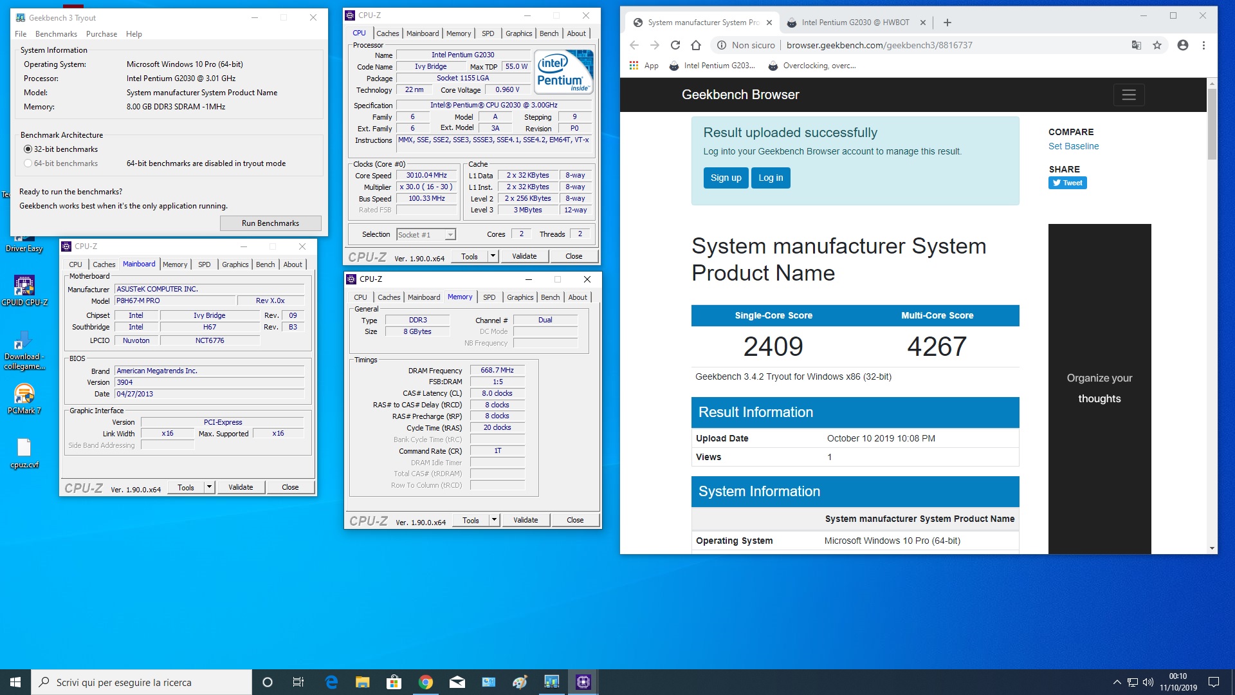The height and width of the screenshot is (695, 1235).
Task: Open Overclocking bookmark in bookmarks bar
Action: 812,66
